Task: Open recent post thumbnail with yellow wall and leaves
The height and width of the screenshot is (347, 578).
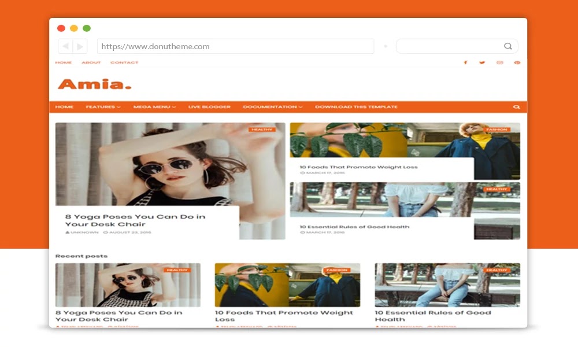Action: pyautogui.click(x=287, y=285)
